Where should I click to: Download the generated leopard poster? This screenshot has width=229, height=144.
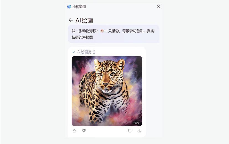pos(139,131)
